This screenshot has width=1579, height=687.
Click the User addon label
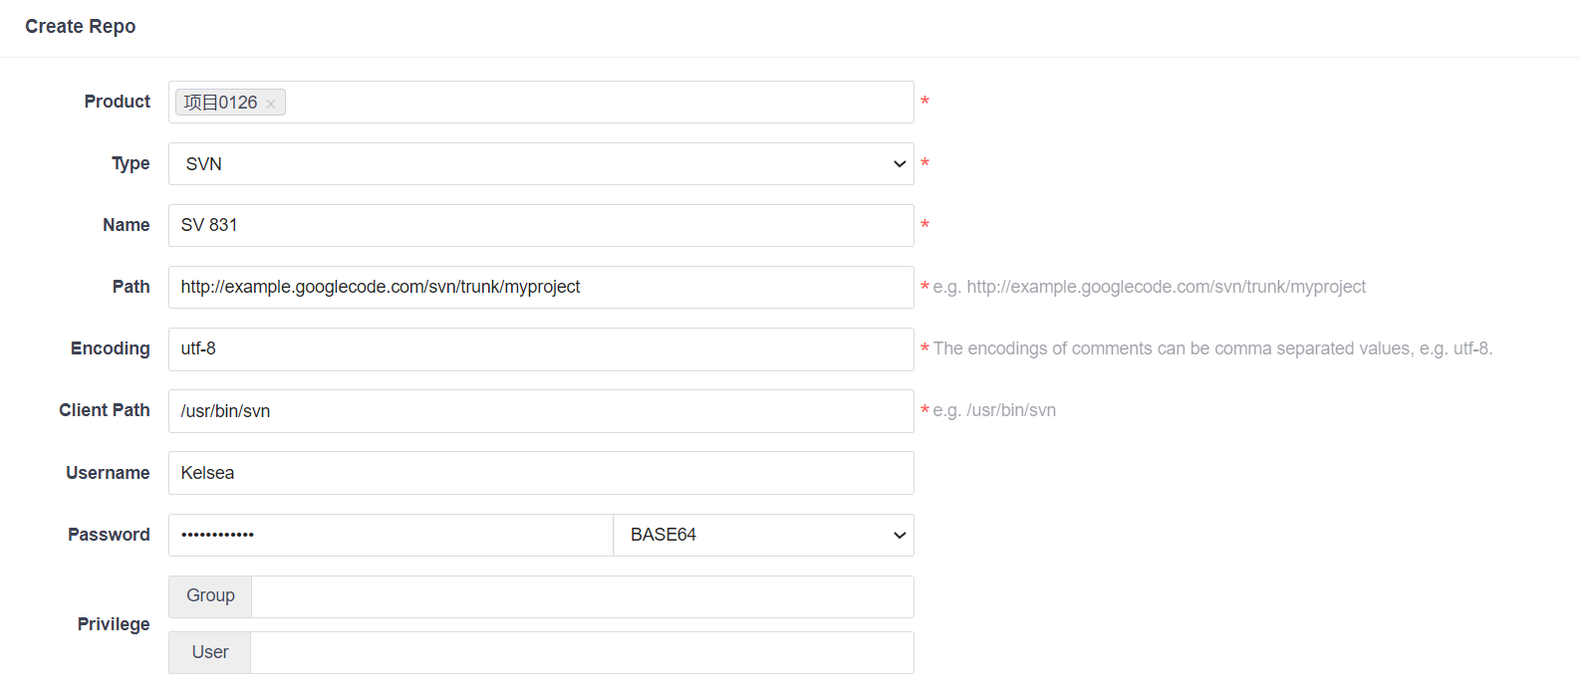point(210,653)
